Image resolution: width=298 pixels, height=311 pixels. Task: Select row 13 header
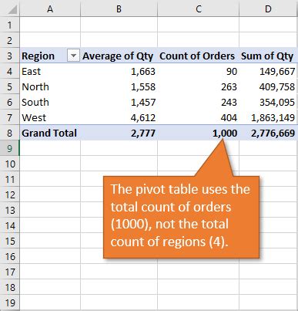point(10,210)
